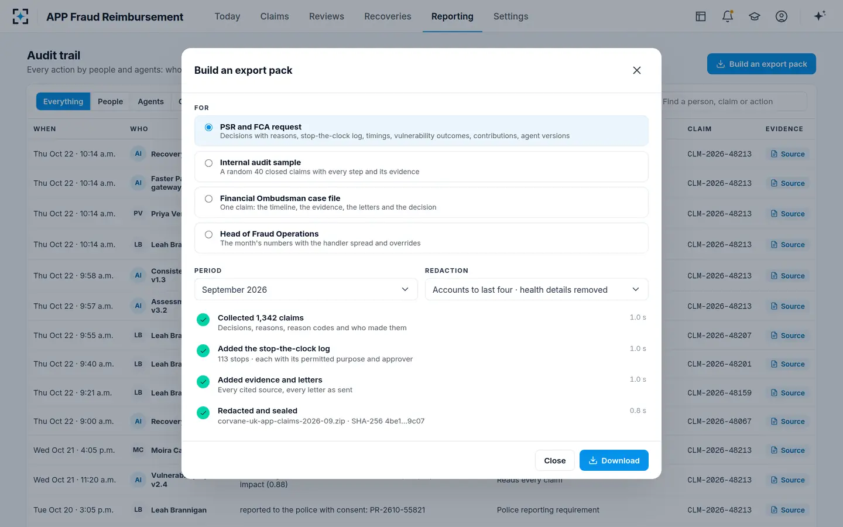This screenshot has height=527, width=843.
Task: Click green check beside stop-the-clock log
Action: [x=203, y=351]
